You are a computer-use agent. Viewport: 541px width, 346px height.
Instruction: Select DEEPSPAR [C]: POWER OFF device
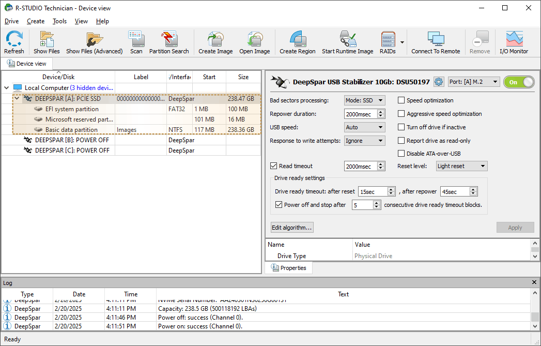tap(131, 150)
